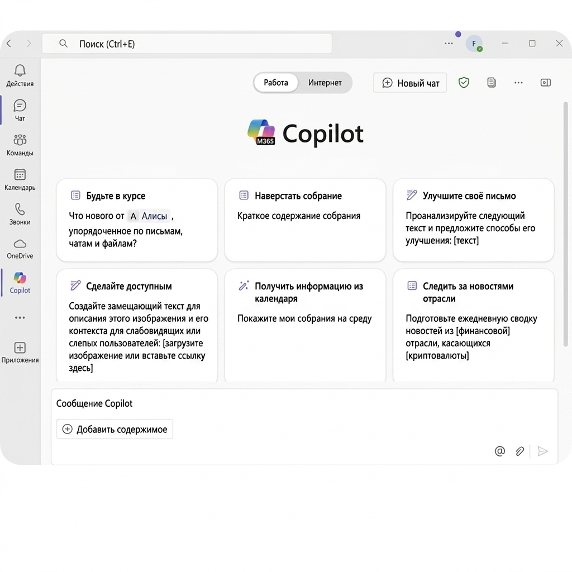
Task: Click the green shield protection icon
Action: click(x=464, y=83)
